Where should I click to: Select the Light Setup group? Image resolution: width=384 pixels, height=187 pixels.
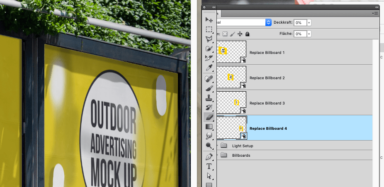294,146
